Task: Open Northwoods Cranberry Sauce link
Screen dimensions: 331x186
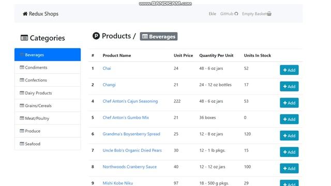Action: 130,167
